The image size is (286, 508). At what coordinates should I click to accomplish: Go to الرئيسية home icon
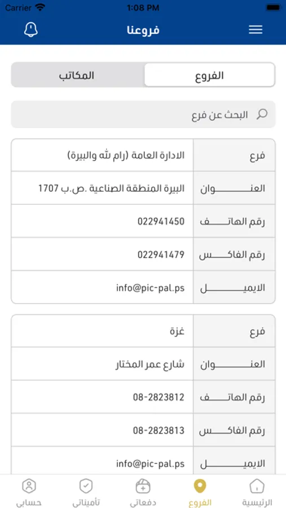pyautogui.click(x=257, y=487)
